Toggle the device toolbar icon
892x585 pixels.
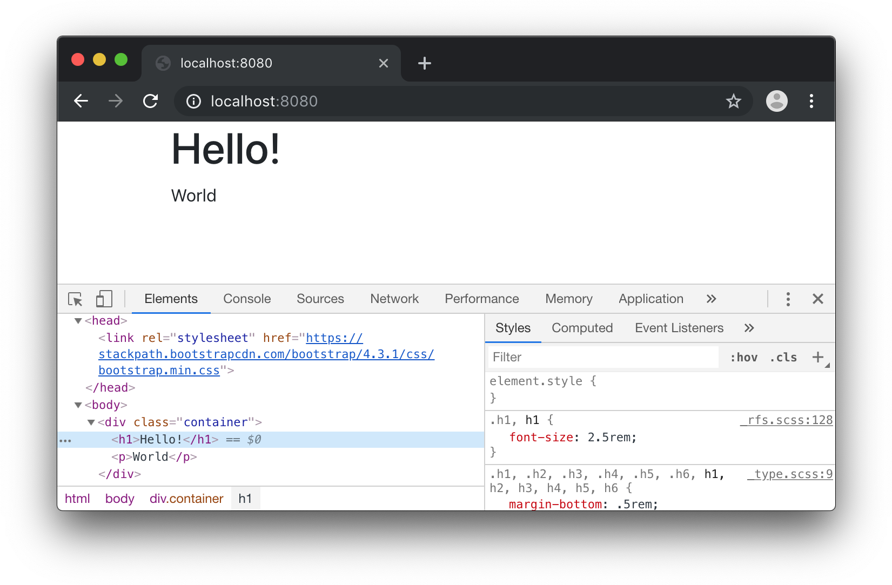[x=104, y=299]
